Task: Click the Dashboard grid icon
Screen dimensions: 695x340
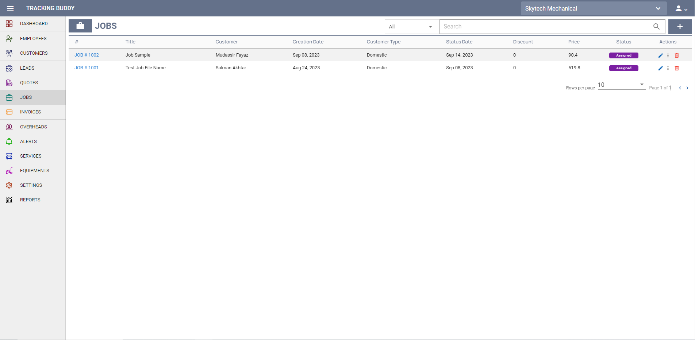Action: [x=9, y=24]
